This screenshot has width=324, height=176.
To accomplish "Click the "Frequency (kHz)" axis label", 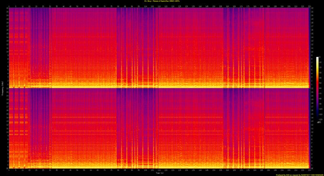I will click(2, 88).
